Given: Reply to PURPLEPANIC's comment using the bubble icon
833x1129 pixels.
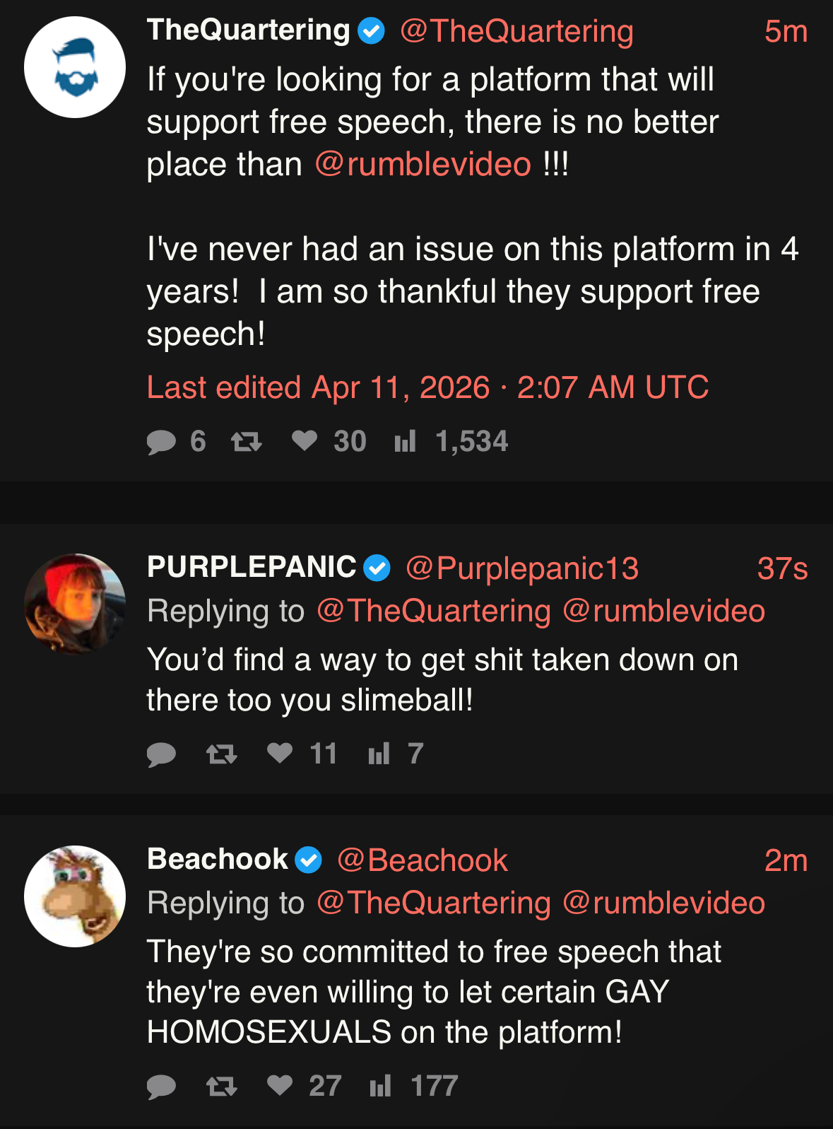Looking at the screenshot, I should click(161, 754).
